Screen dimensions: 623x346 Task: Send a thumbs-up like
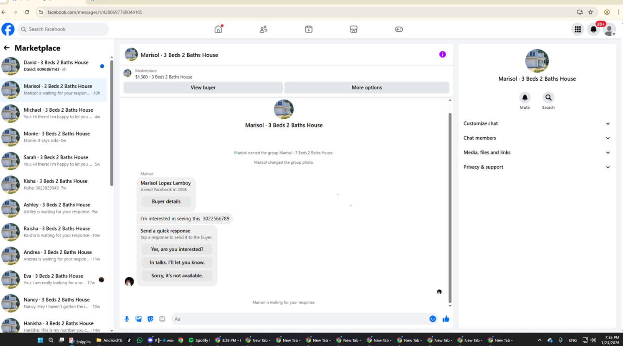[446, 319]
